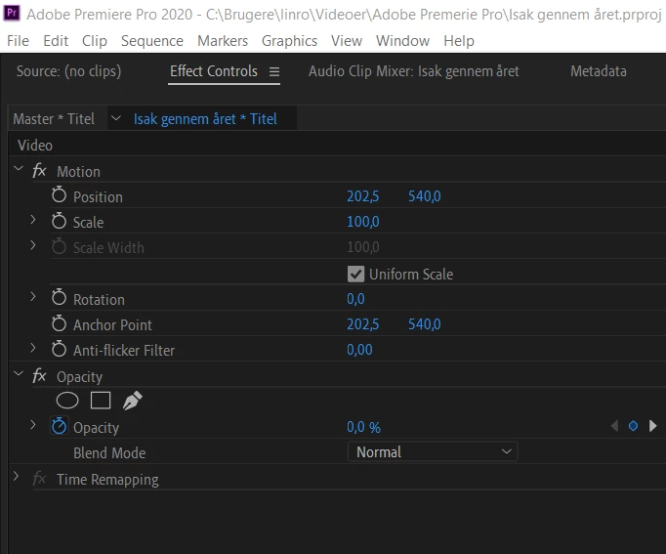Expand the Anti-flicker Filter property
Screen dimensions: 666x554
32,348
